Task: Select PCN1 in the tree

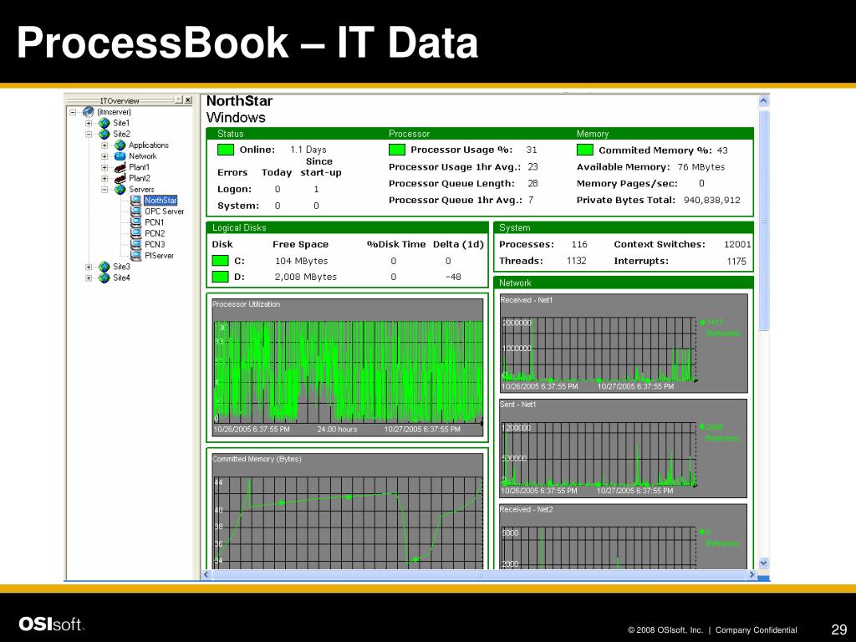Action: [x=155, y=222]
